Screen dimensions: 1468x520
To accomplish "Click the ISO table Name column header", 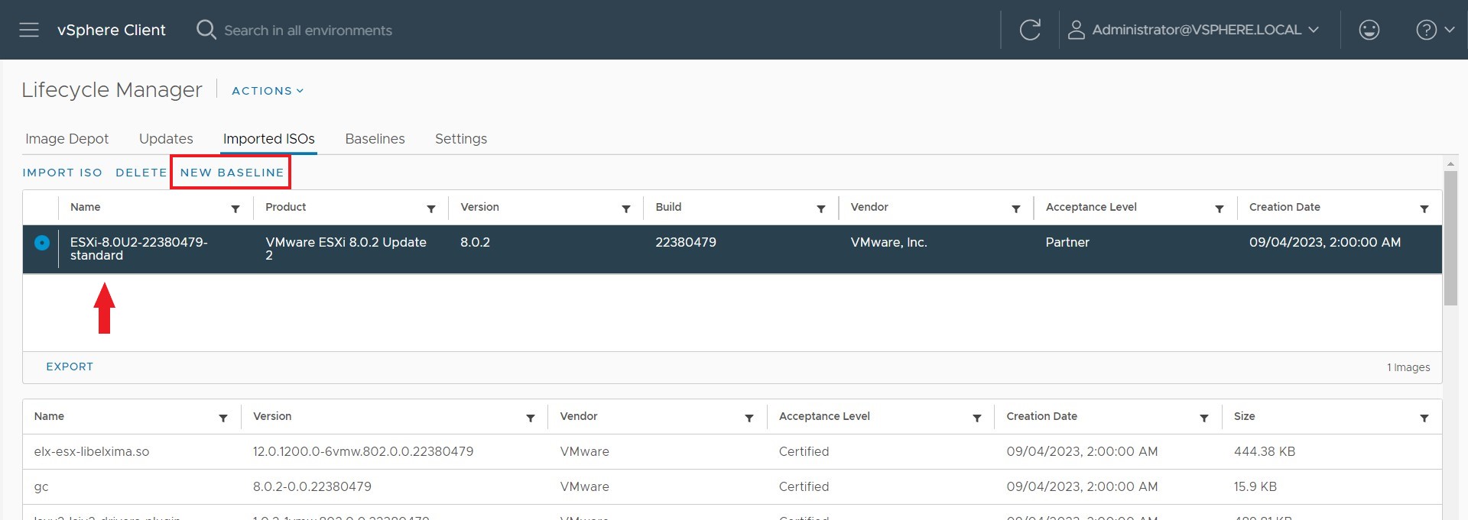I will (85, 207).
